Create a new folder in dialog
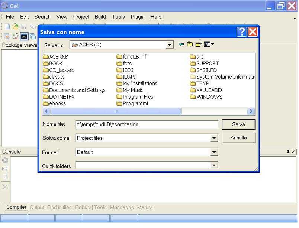 tap(199, 44)
